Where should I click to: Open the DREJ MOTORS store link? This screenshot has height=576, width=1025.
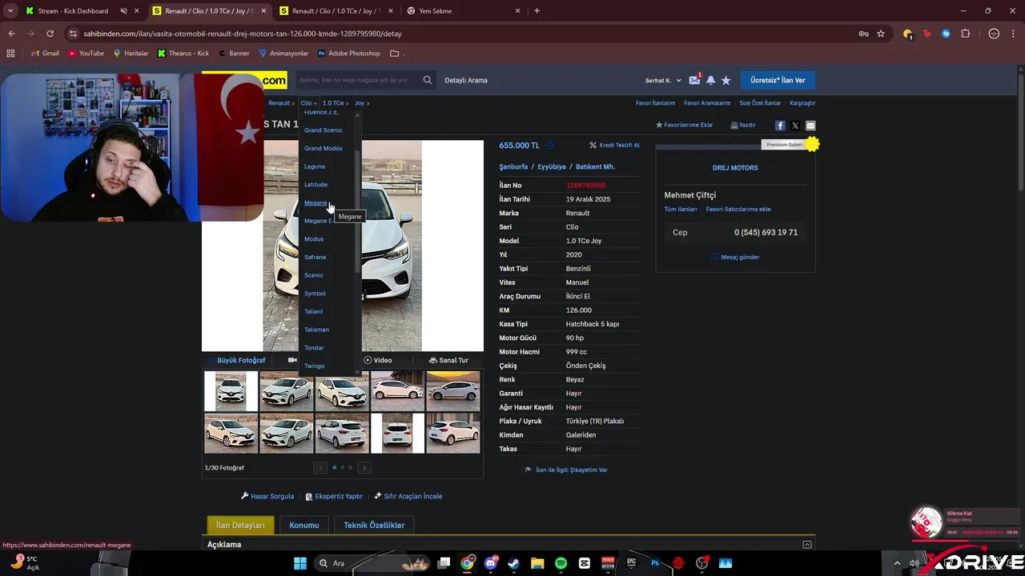pos(735,168)
